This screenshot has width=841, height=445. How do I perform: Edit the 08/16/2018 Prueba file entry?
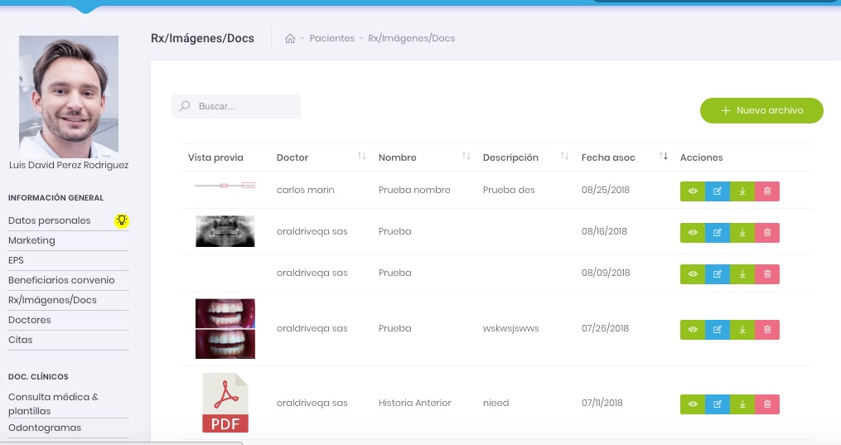click(x=718, y=233)
